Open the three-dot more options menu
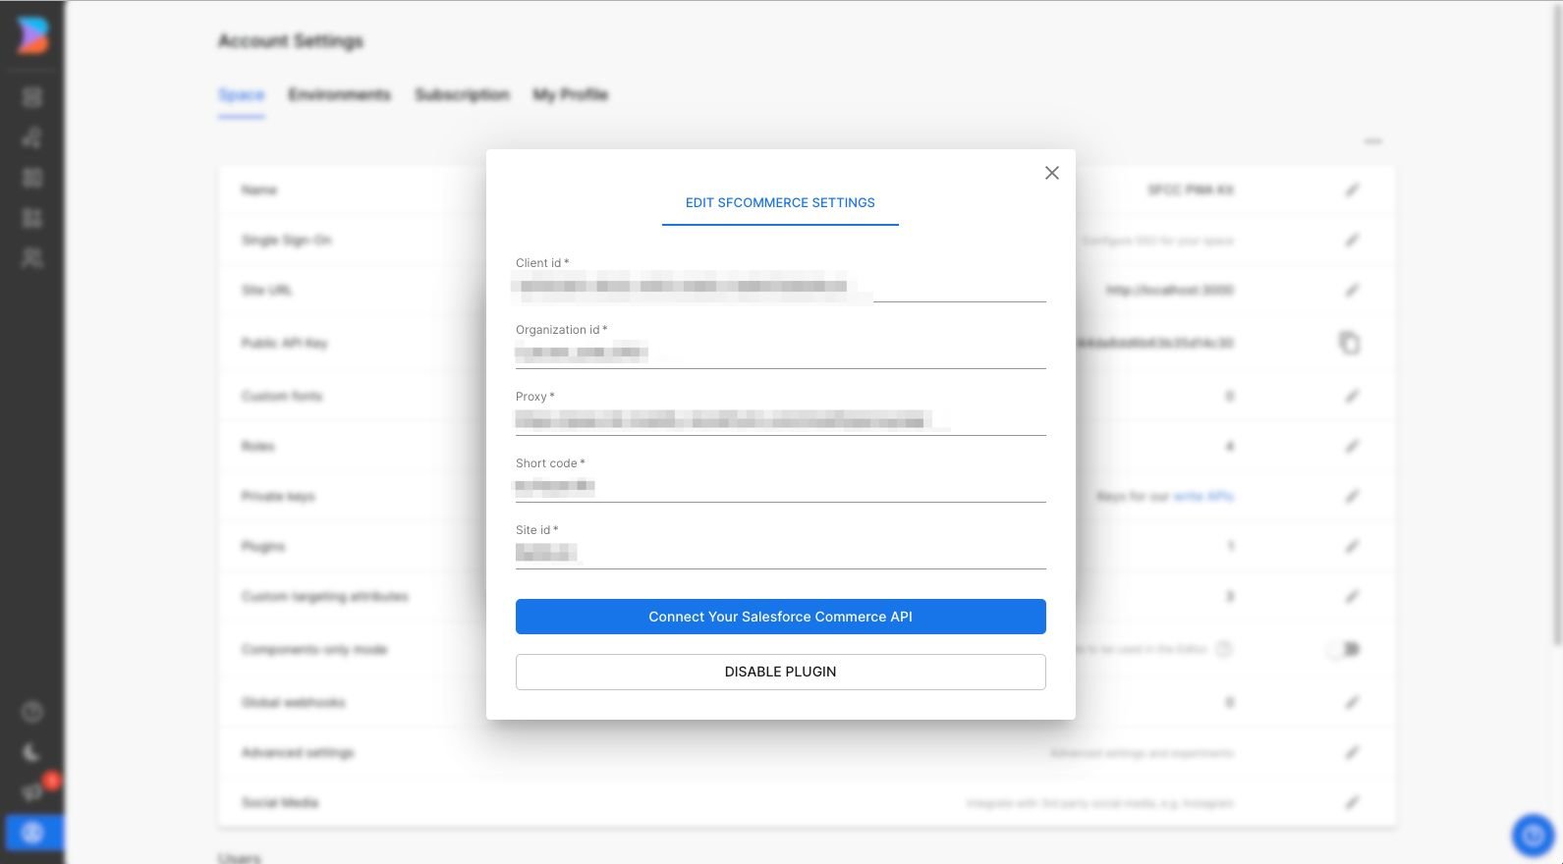1563x864 pixels. [x=1372, y=141]
